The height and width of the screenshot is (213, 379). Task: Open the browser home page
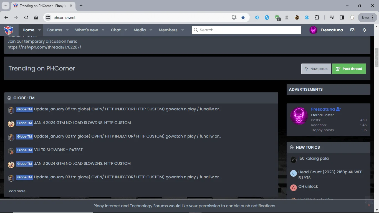click(36, 17)
